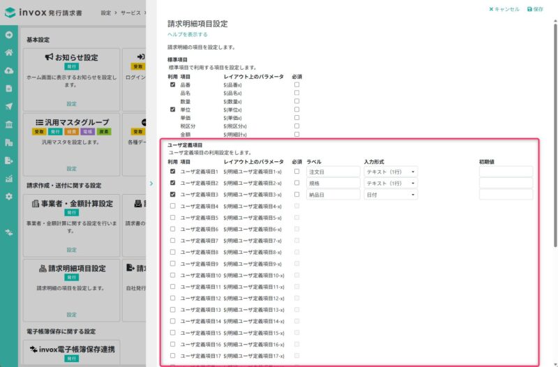Open the settings gear icon in sidebar

[x=9, y=197]
